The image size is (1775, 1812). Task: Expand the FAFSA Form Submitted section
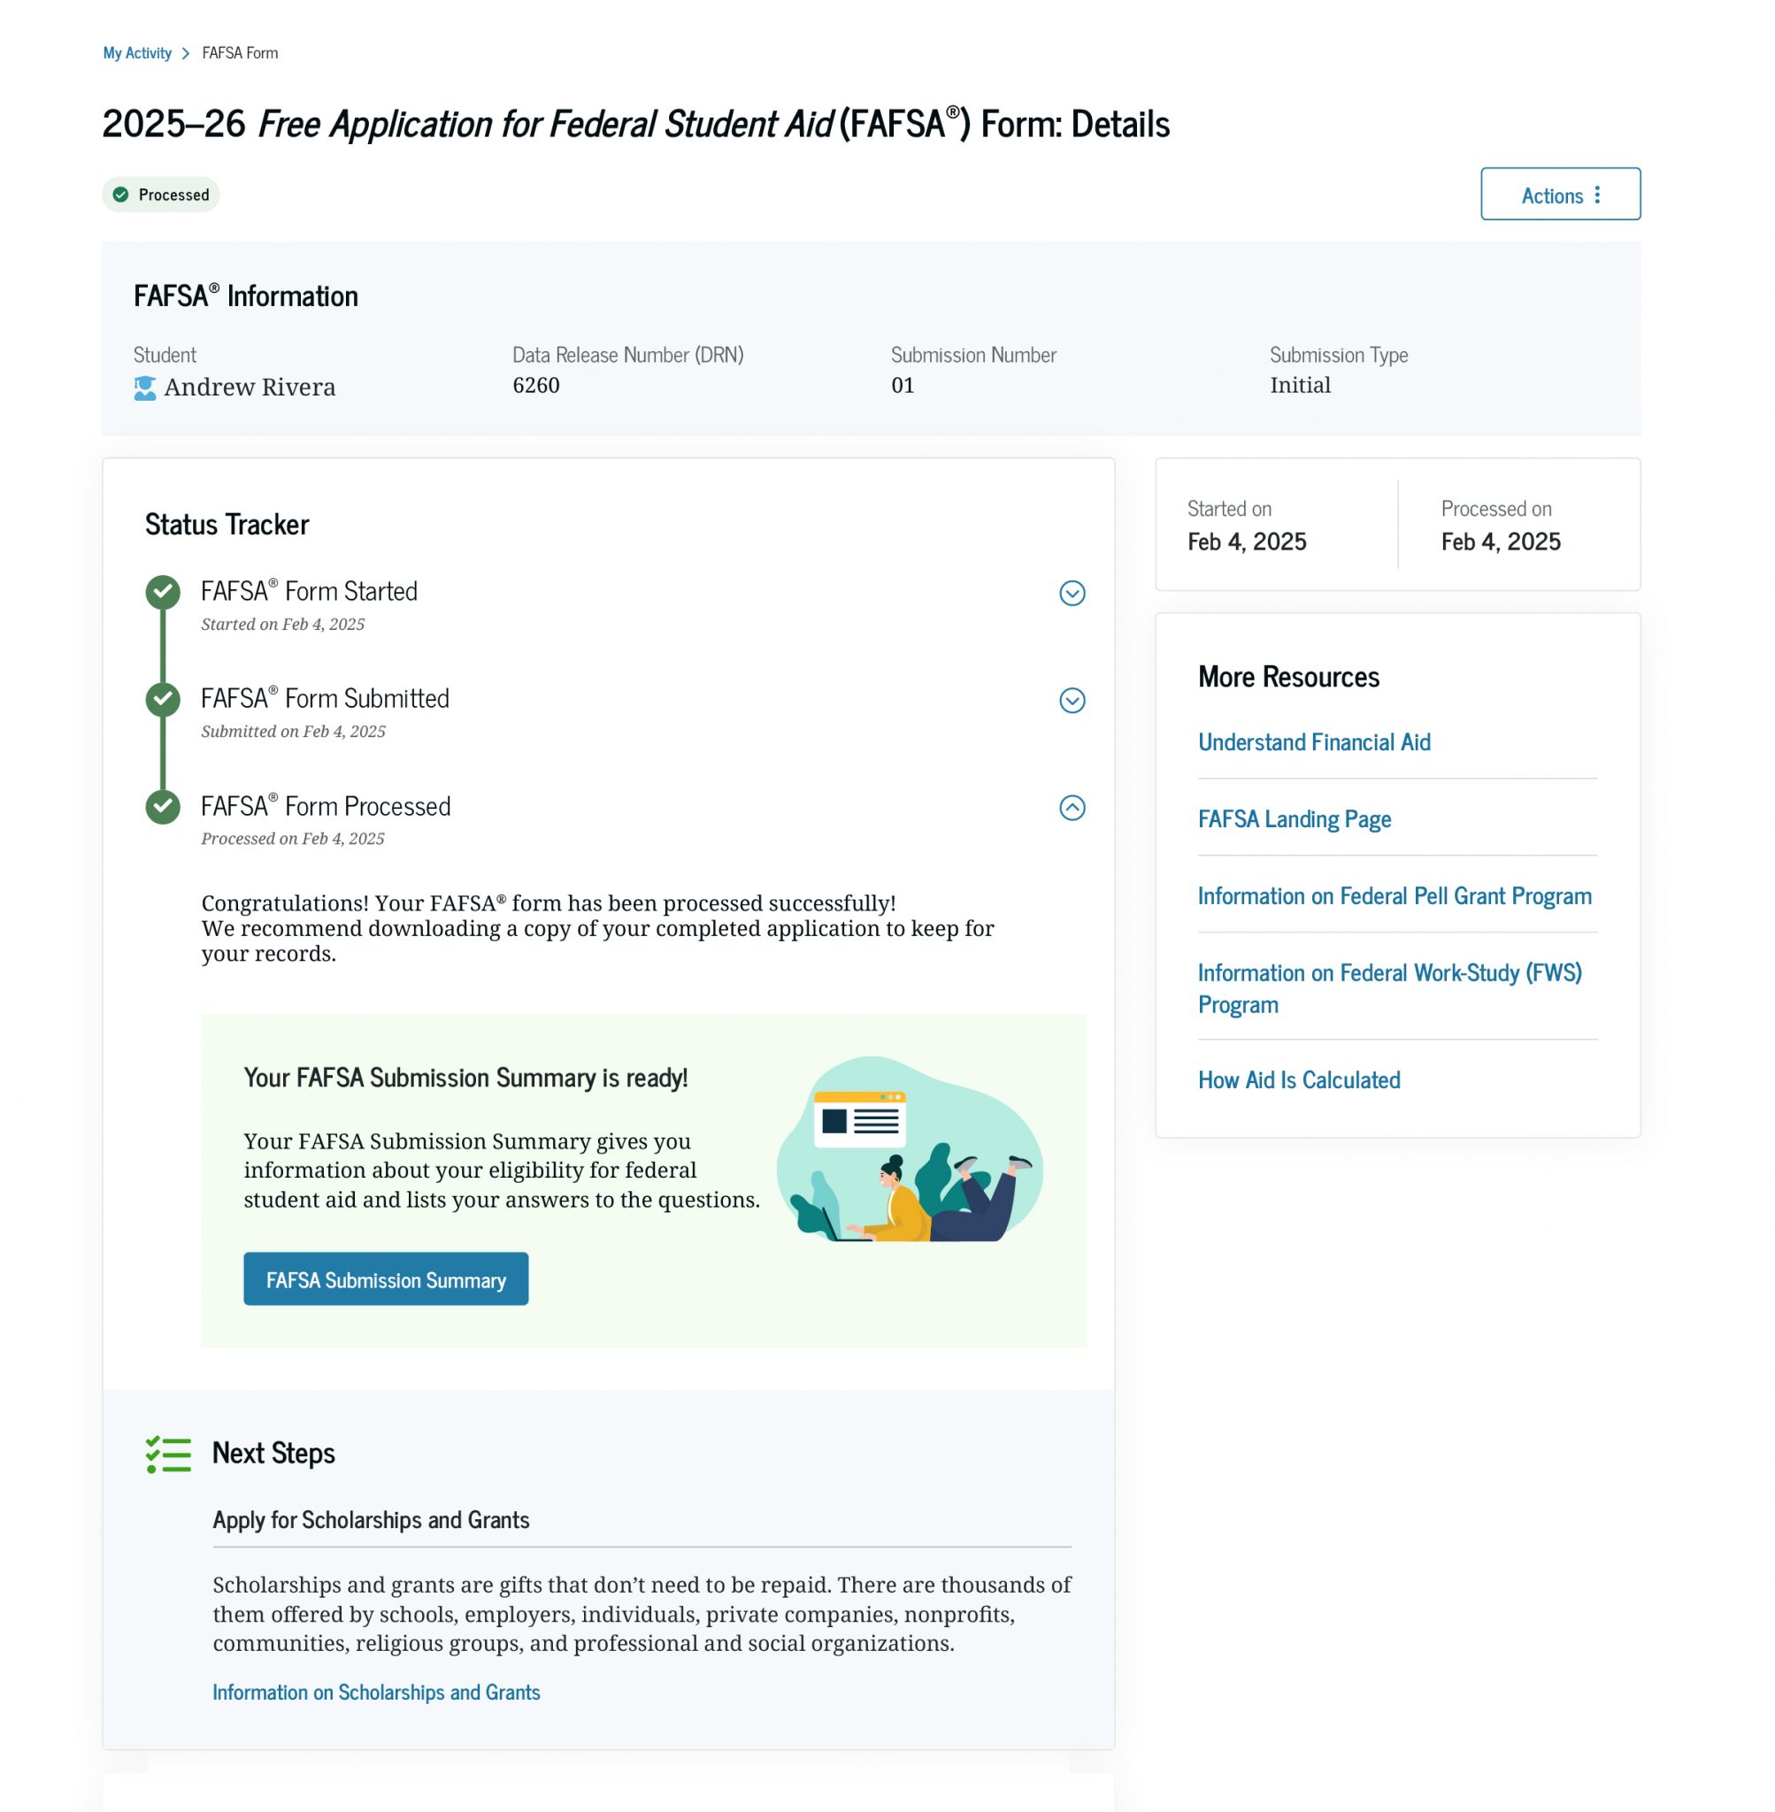click(x=1072, y=698)
